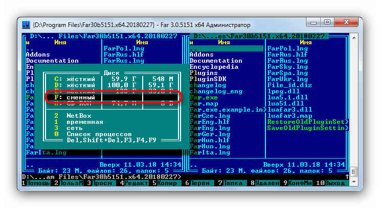Select parent directory '..' in right panel
The width and height of the screenshot is (380, 208).
[x=227, y=48]
